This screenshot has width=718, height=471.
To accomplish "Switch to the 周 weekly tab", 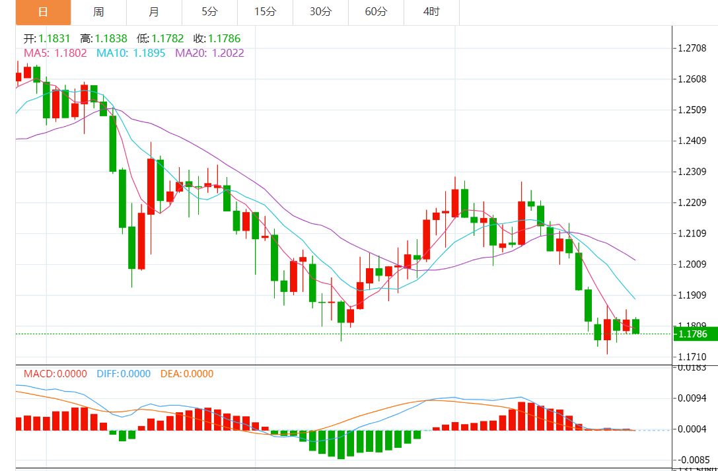I will 98,13.
